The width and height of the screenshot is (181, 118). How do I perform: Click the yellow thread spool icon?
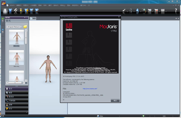(x=21, y=10)
